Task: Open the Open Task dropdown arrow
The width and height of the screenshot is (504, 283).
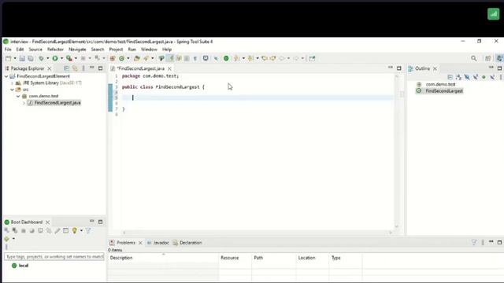Action: pyautogui.click(x=152, y=58)
